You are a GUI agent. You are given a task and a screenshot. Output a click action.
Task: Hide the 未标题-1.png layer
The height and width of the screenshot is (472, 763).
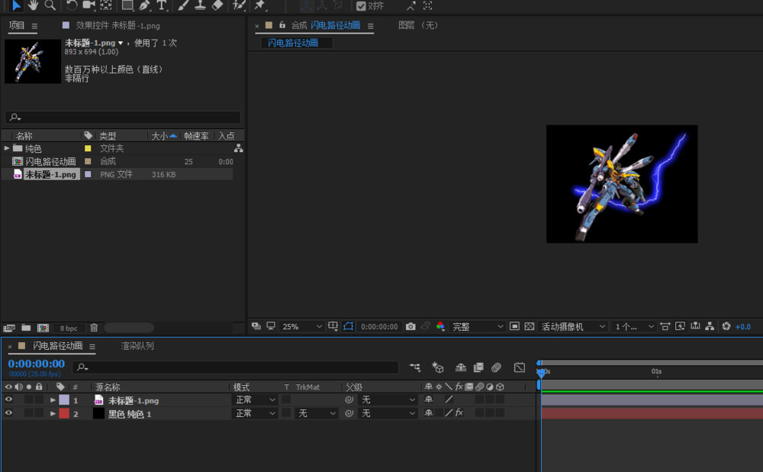[x=8, y=399]
